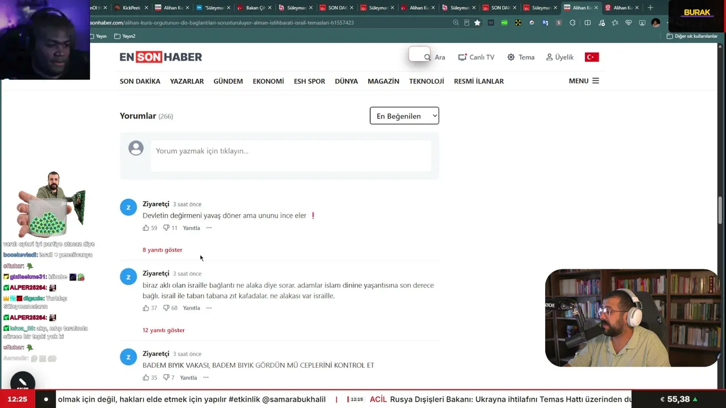This screenshot has height=408, width=726.
Task: Open a new browser tab
Action: click(x=651, y=7)
